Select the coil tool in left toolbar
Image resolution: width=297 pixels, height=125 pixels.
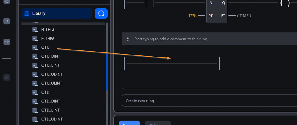[x=7, y=21]
